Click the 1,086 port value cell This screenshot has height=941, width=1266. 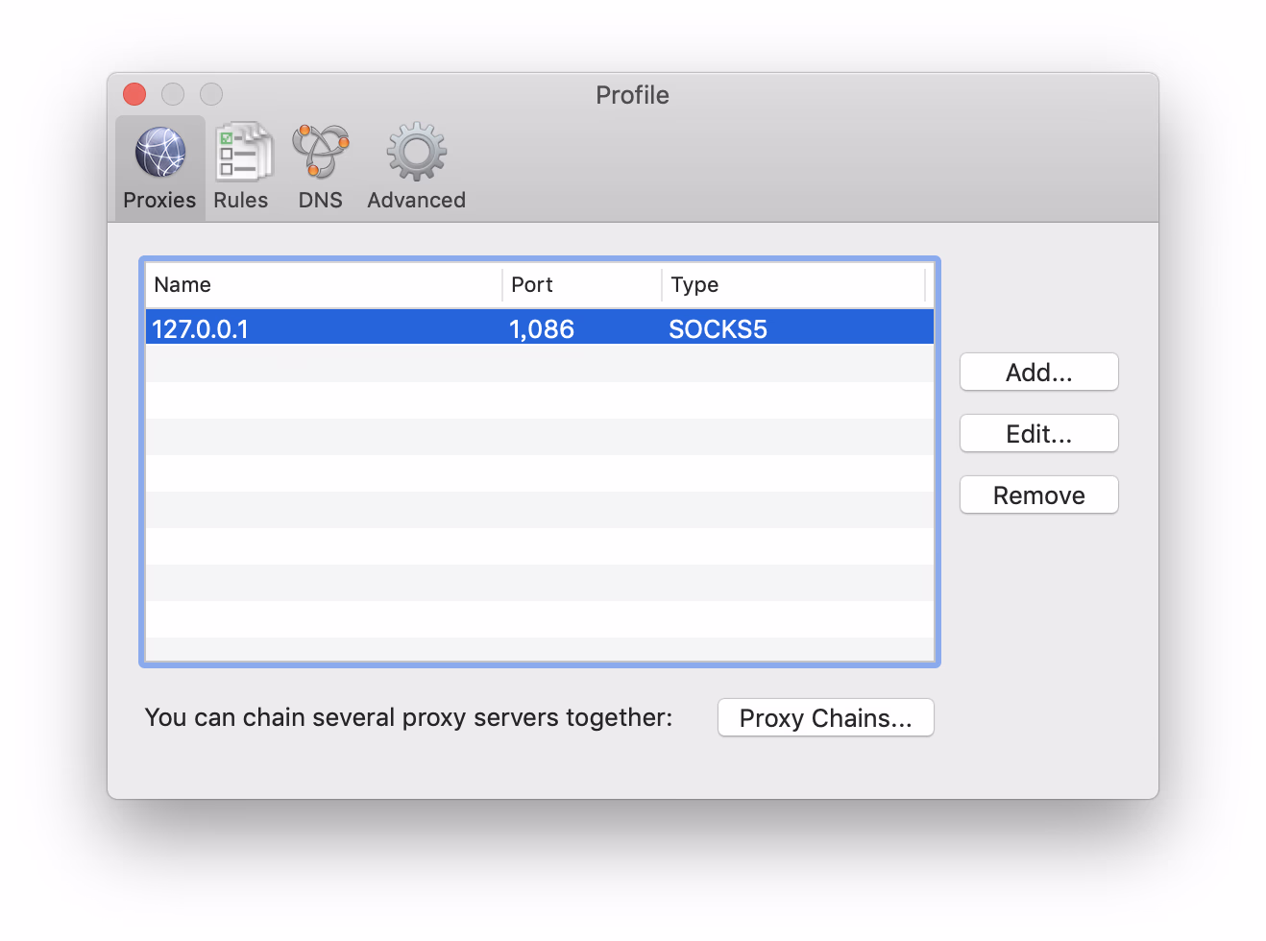[542, 329]
